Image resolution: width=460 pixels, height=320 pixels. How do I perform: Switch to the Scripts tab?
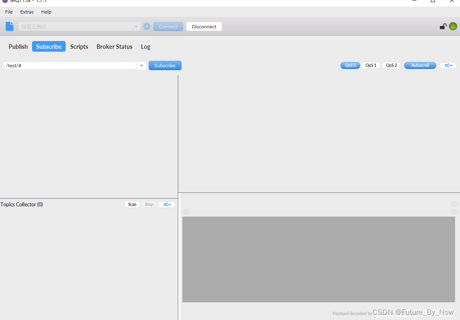point(79,47)
